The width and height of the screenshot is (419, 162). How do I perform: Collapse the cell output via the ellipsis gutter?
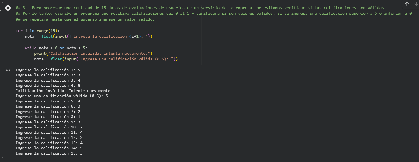click(8, 70)
